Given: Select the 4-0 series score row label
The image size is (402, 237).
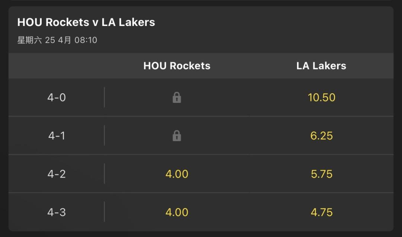Looking at the screenshot, I should coord(57,98).
